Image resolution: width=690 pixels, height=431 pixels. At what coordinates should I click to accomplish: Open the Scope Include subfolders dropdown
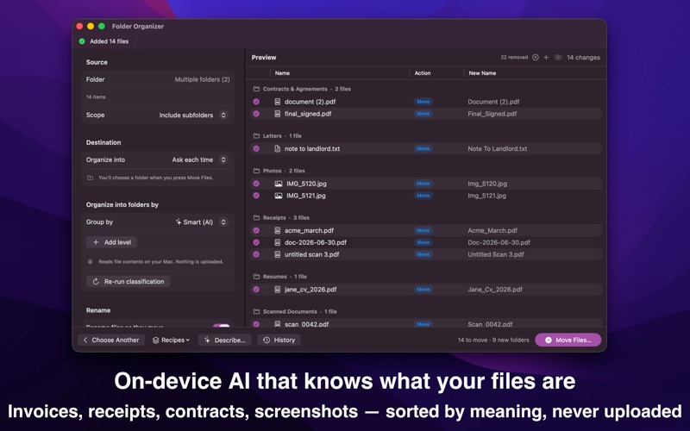tap(223, 116)
